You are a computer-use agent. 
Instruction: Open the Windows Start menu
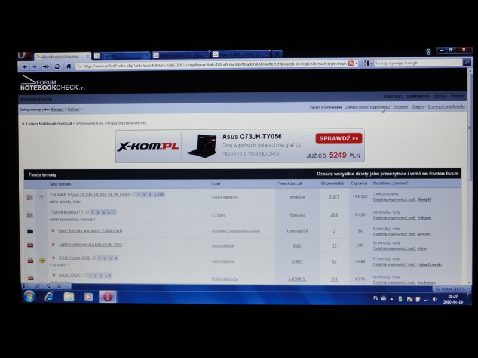pos(29,296)
